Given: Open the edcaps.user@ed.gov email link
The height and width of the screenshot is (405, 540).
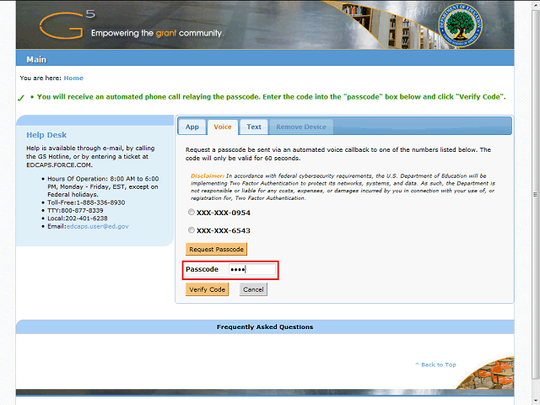Looking at the screenshot, I should tap(98, 227).
